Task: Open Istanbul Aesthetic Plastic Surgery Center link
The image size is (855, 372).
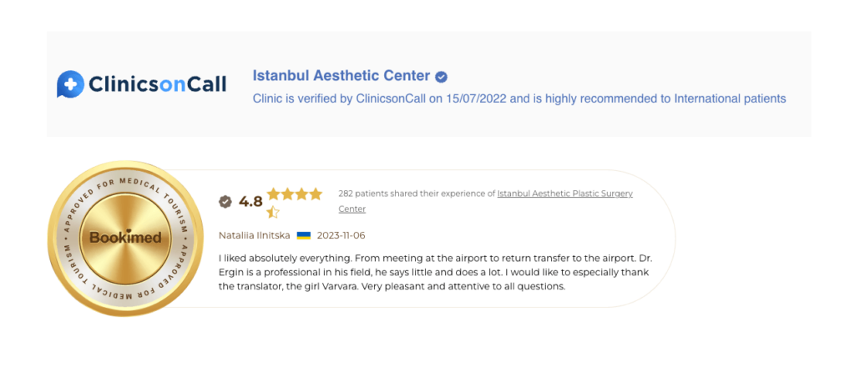Action: click(x=564, y=194)
